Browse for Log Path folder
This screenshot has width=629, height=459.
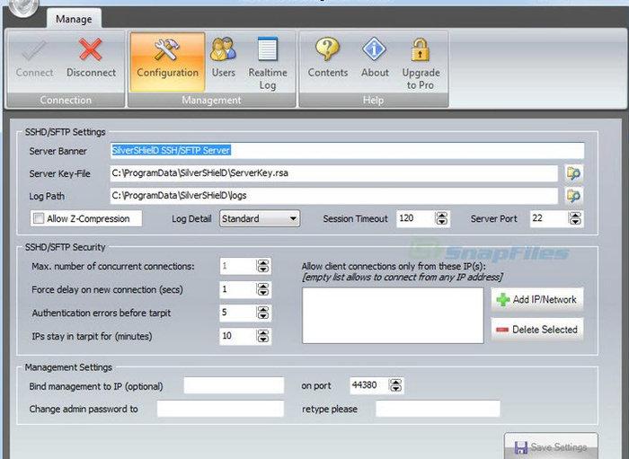[x=573, y=196]
